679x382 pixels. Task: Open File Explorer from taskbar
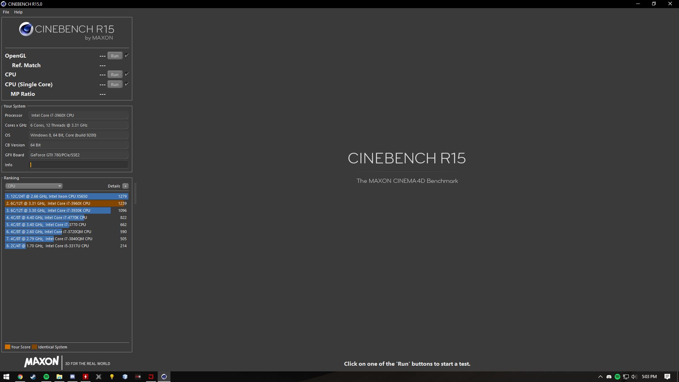[59, 377]
